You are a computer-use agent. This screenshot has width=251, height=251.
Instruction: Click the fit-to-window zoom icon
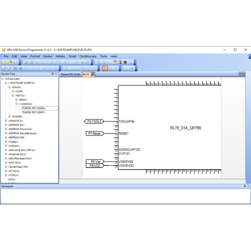(x=16, y=68)
